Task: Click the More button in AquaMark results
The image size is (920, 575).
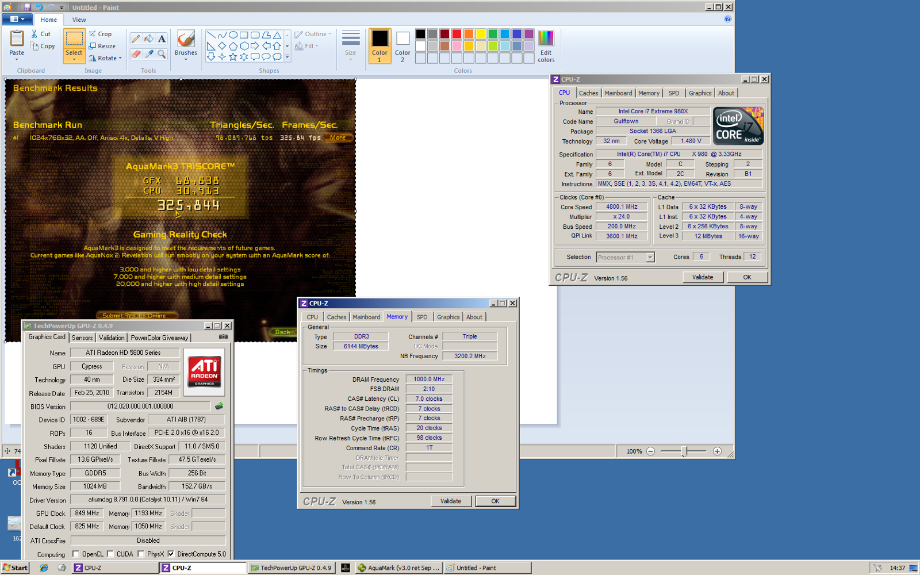Action: coord(338,137)
